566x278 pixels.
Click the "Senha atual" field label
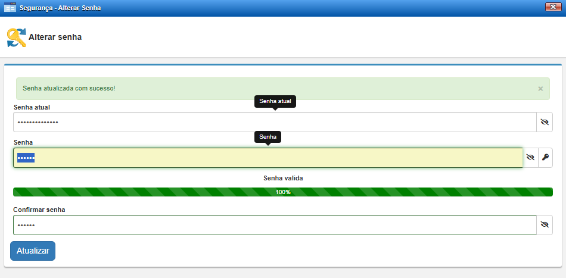pyautogui.click(x=32, y=107)
